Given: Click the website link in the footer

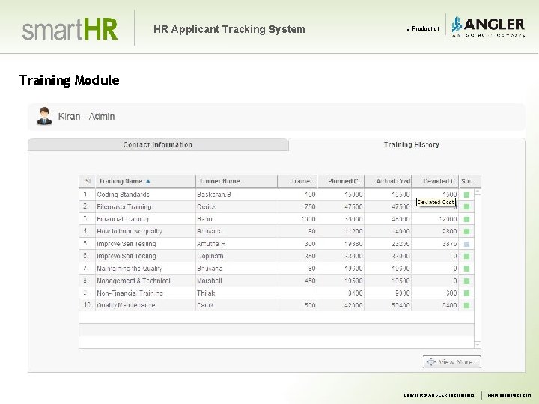Looking at the screenshot, I should (509, 395).
